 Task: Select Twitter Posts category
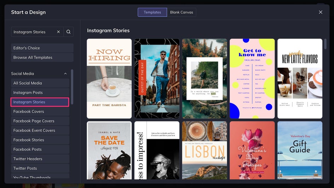click(x=40, y=168)
